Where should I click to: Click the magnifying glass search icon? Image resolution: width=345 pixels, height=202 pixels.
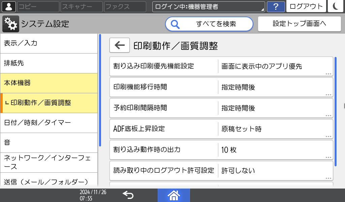click(175, 24)
